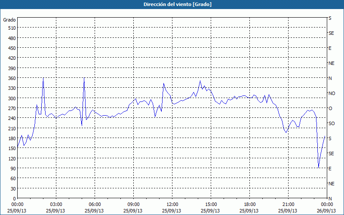Select the 240 value on the left axis

12,118
